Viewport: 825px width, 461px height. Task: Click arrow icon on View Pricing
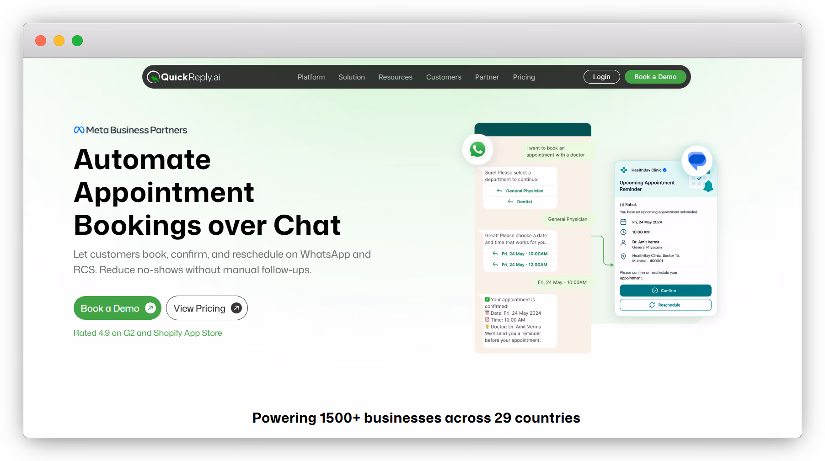coord(236,308)
